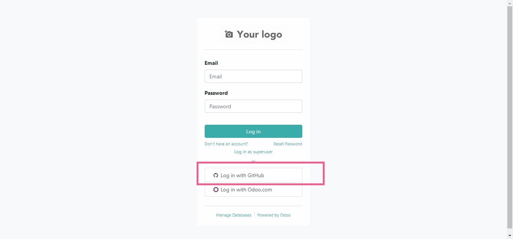The image size is (513, 239).
Task: Click the Reset Password link
Action: [288, 144]
